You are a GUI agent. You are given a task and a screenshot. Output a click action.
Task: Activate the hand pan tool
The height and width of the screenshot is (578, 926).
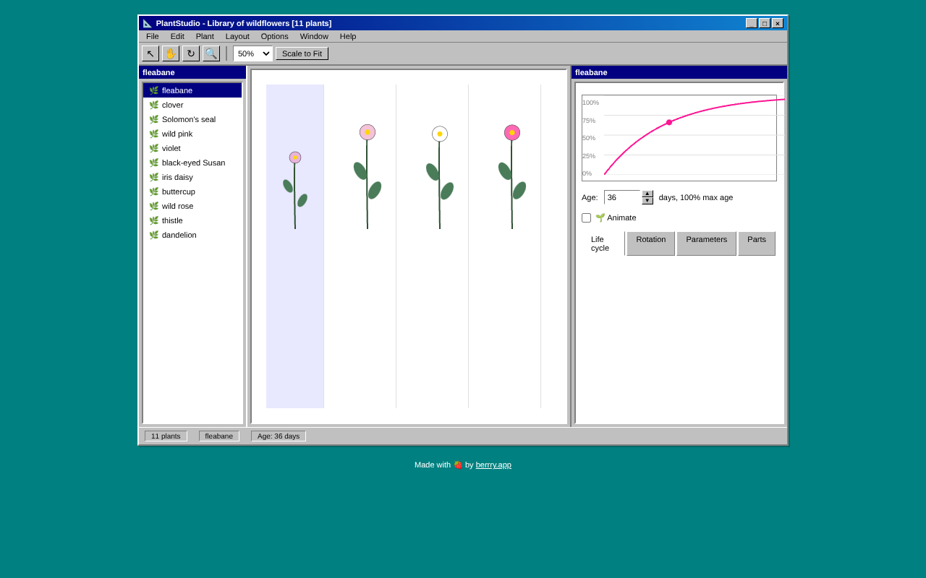(x=171, y=53)
